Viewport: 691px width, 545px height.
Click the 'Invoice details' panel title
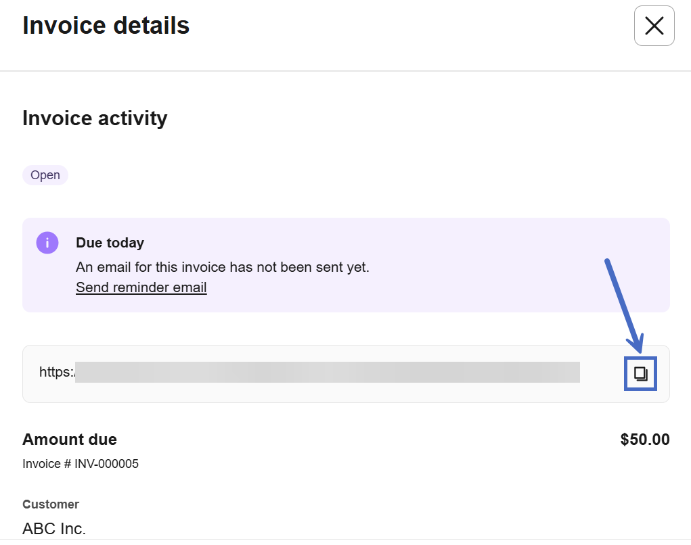click(106, 26)
